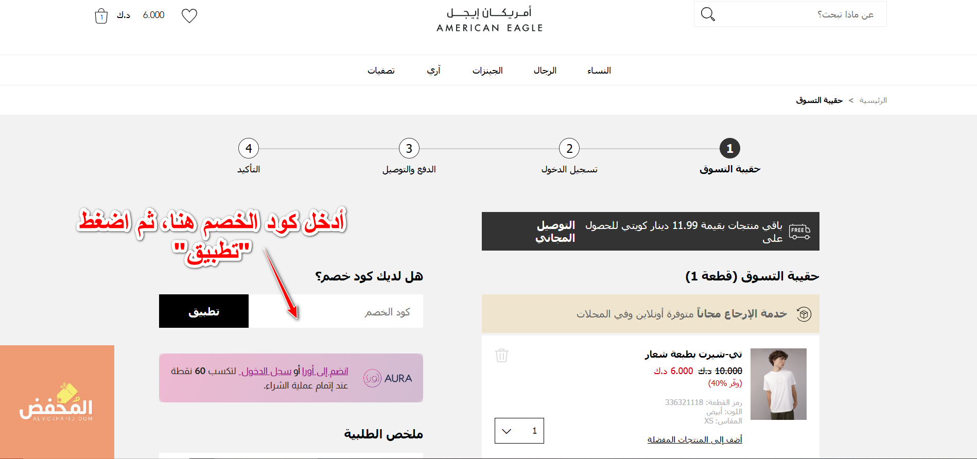Click the AURA logo icon
Image resolution: width=977 pixels, height=459 pixels.
tap(372, 378)
